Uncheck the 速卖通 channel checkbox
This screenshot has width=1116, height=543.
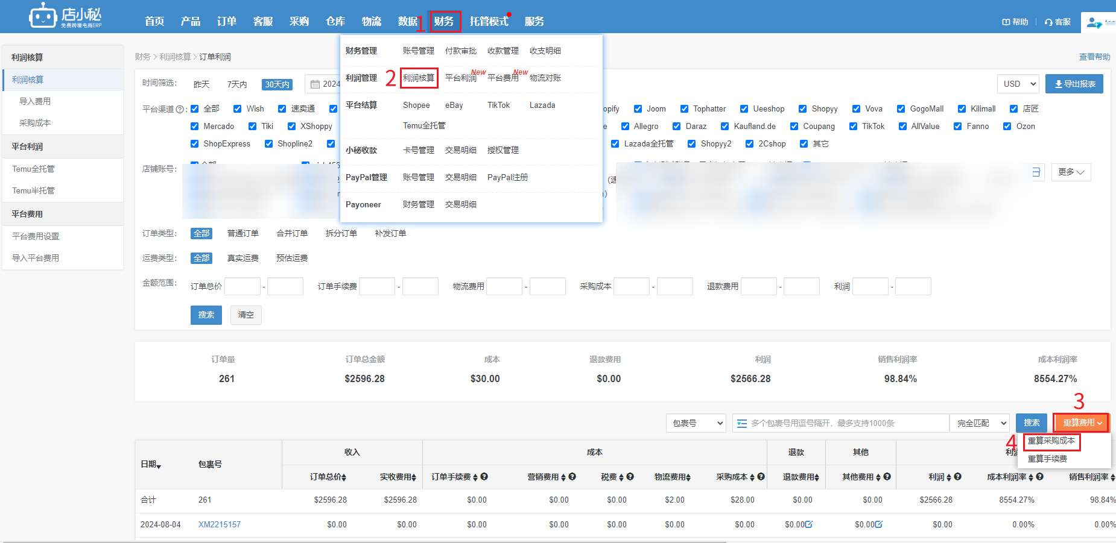[x=282, y=109]
